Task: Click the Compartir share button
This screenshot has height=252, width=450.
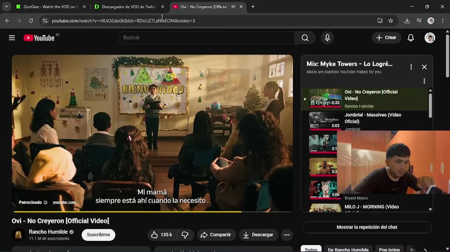Action: (216, 235)
